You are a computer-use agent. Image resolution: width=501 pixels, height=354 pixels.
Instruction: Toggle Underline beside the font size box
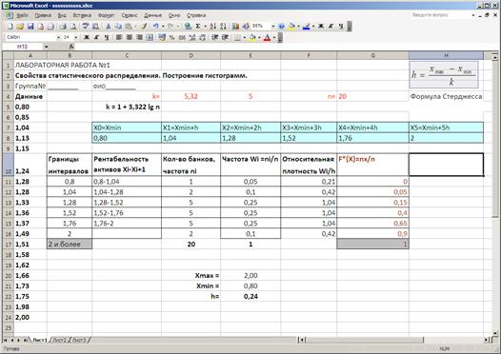click(x=107, y=37)
